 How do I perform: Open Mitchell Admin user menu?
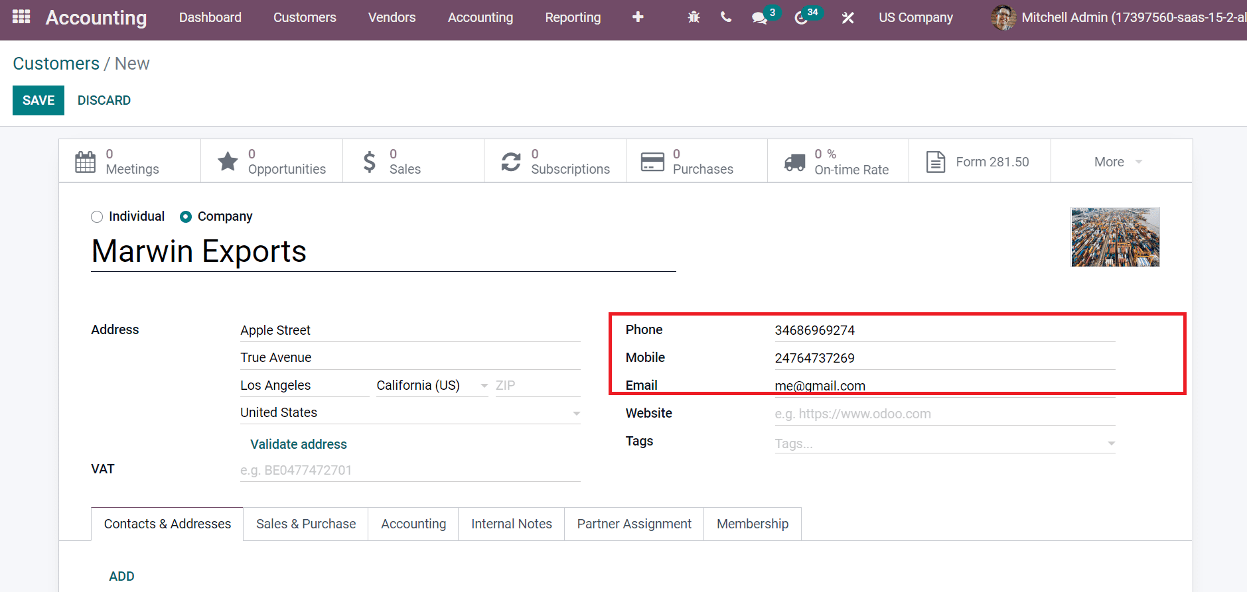click(x=1119, y=17)
